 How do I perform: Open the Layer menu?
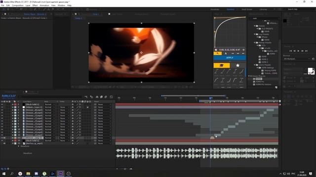(28, 5)
